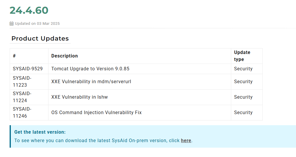Click the SysAid On-prem download sentence
This screenshot has height=157, width=296.
103,141
